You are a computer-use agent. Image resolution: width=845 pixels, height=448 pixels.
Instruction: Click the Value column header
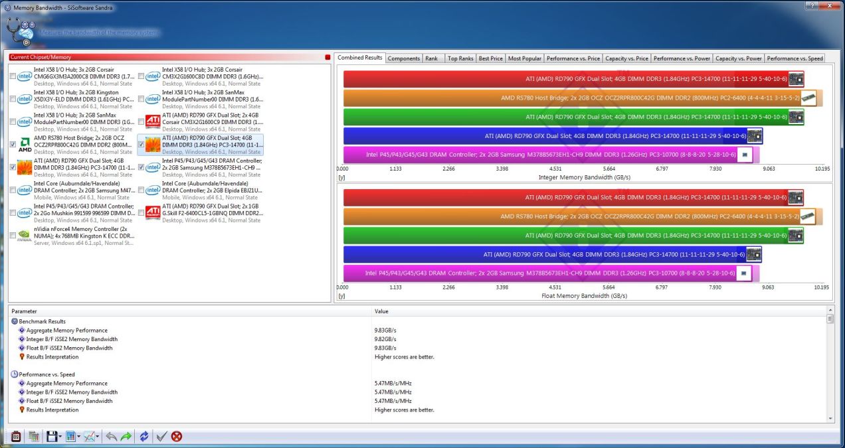(x=599, y=311)
